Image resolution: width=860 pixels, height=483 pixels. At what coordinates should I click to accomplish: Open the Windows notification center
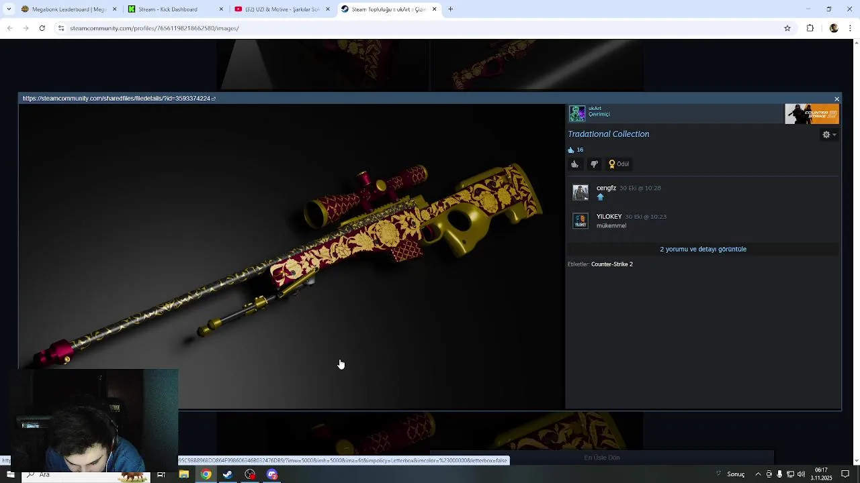click(x=845, y=474)
